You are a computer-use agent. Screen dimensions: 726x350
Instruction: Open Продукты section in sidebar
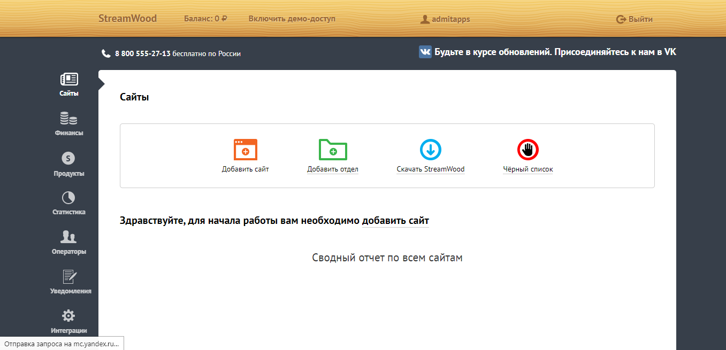click(68, 159)
